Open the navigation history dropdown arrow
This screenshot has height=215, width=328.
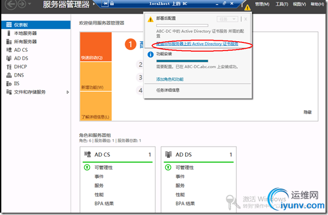coord(29,4)
